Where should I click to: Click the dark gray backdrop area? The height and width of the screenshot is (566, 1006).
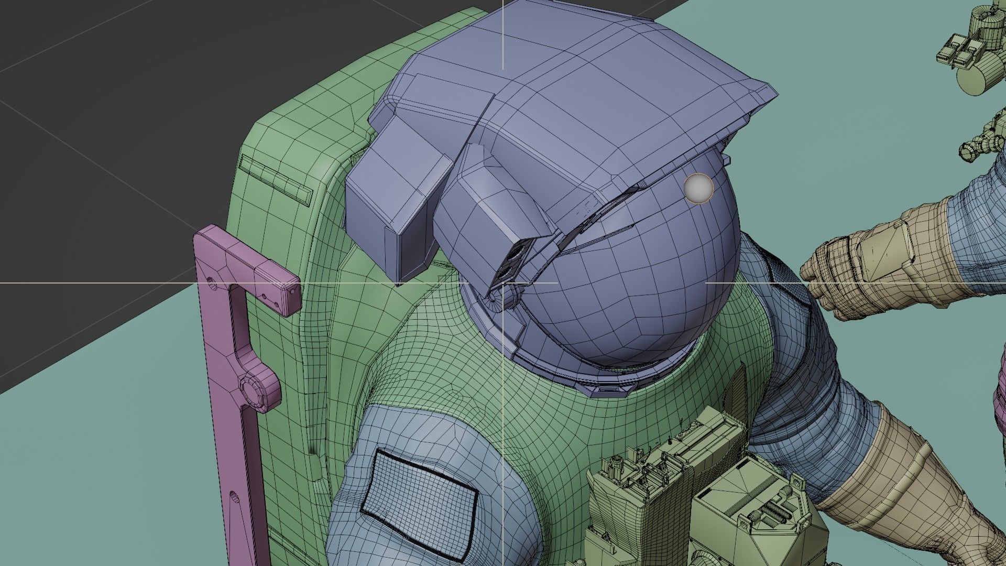point(131,105)
